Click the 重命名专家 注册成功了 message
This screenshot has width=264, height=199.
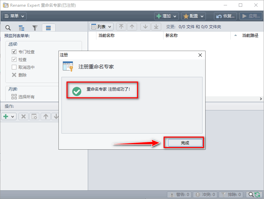pyautogui.click(x=108, y=89)
